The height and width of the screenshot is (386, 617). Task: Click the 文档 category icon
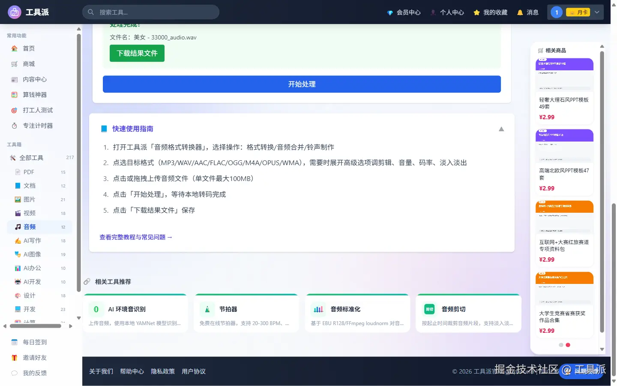coord(18,186)
